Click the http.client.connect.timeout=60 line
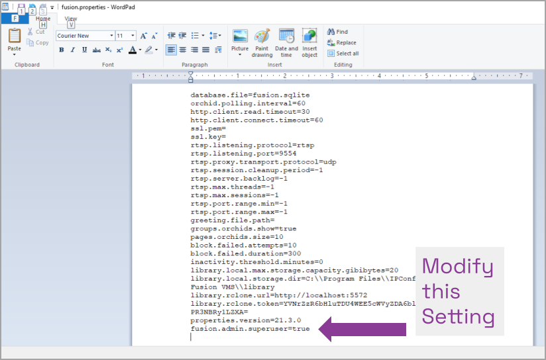The width and height of the screenshot is (546, 360). click(x=256, y=120)
